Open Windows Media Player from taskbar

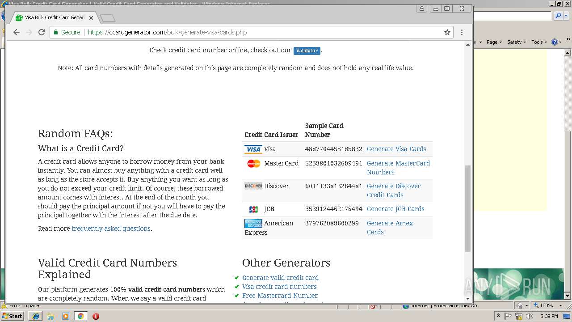66,316
